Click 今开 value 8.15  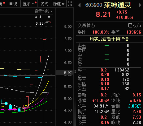105,123
